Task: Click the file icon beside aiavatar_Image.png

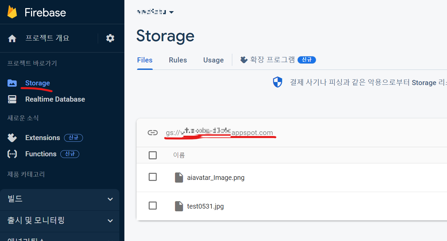Action: [x=179, y=177]
